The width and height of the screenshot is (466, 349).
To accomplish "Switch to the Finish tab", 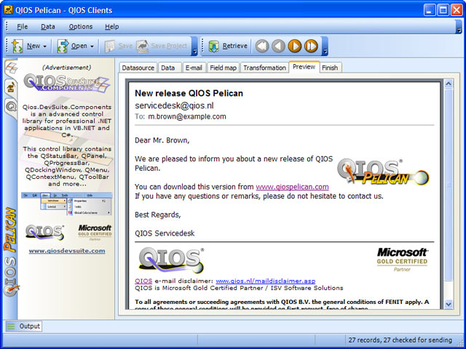I will [330, 68].
